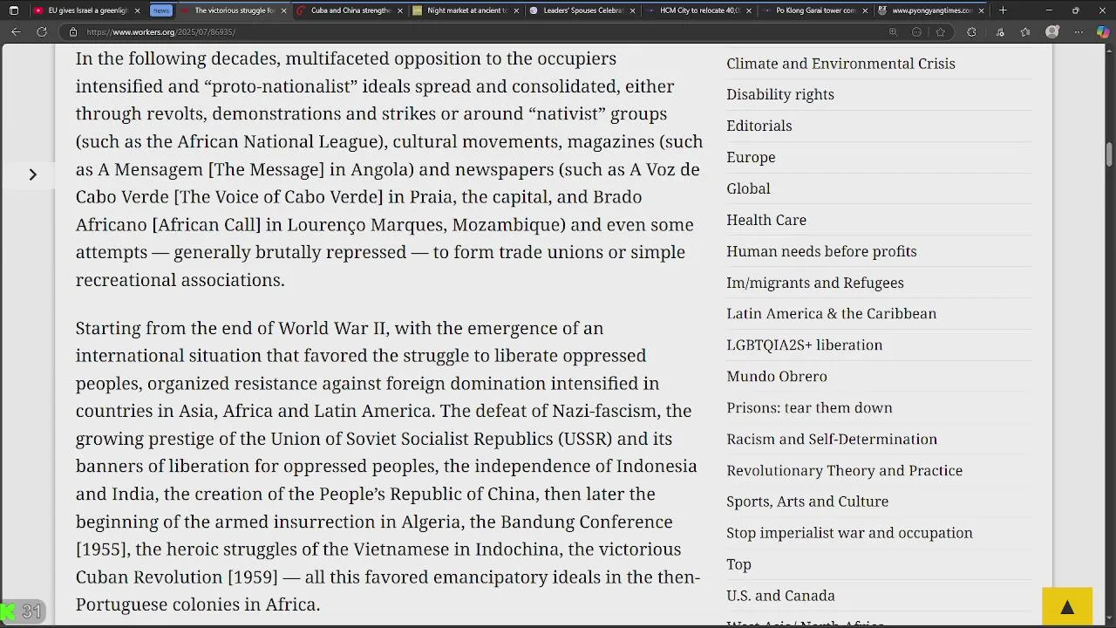Open the 'U.S. and Canada' category

780,596
